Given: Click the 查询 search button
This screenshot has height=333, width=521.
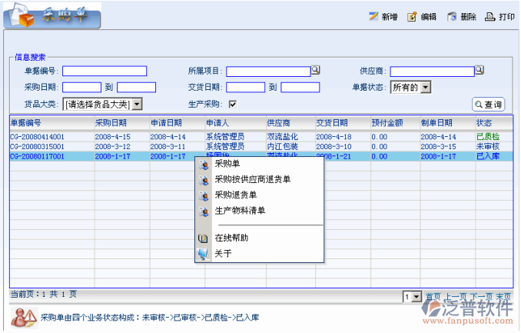Looking at the screenshot, I should pyautogui.click(x=488, y=105).
